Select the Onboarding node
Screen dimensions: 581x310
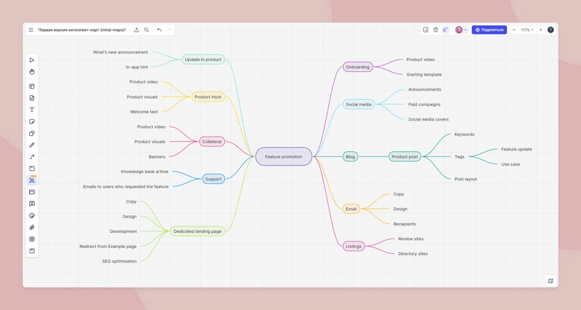pyautogui.click(x=358, y=67)
